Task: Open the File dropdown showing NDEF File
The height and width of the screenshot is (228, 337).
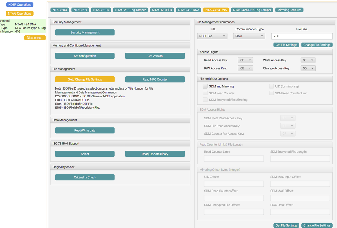Action: click(212, 36)
